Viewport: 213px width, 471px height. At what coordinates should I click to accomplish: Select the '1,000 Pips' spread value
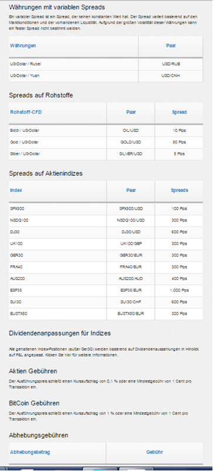(x=179, y=291)
